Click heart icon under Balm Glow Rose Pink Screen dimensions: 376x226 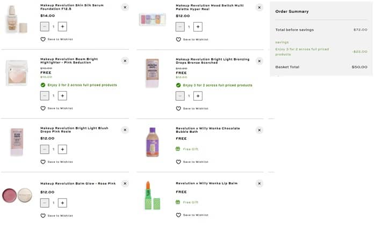pyautogui.click(x=43, y=215)
